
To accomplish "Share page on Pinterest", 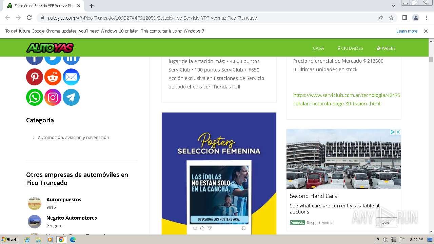I will point(35,77).
